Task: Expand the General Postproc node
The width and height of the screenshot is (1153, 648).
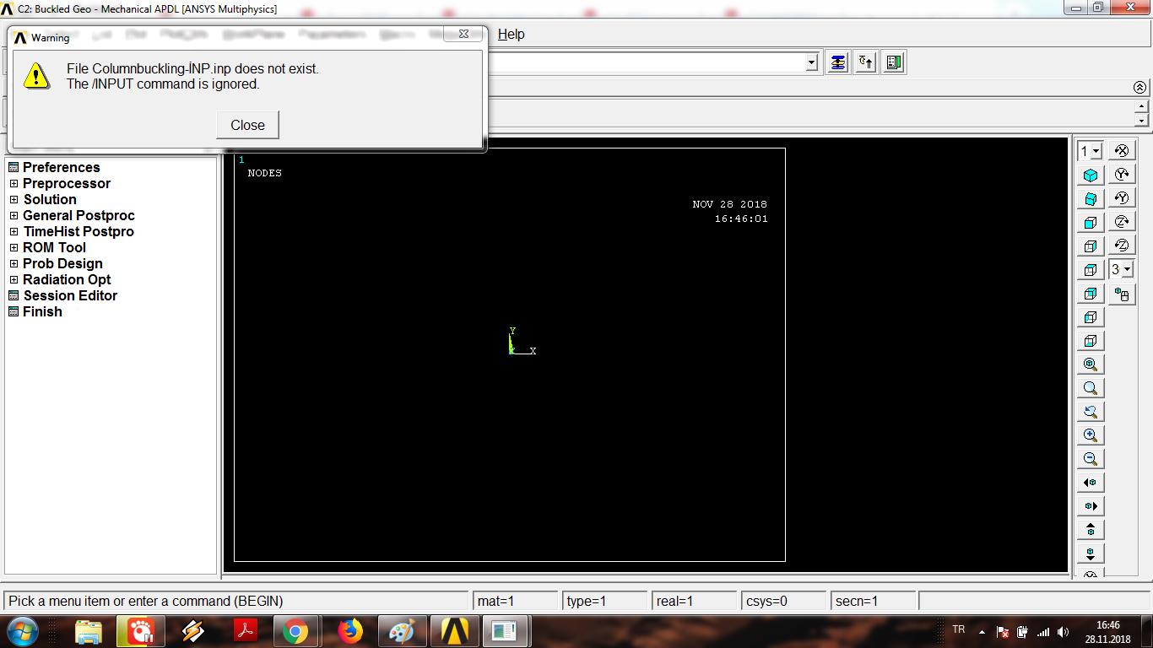Action: coord(14,215)
